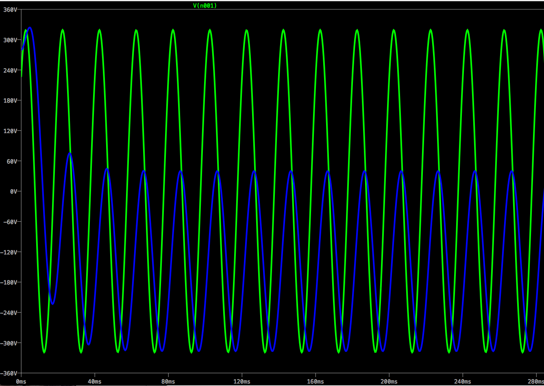Choose the 60V vertical axis label
The width and height of the screenshot is (544, 386).
(12, 161)
